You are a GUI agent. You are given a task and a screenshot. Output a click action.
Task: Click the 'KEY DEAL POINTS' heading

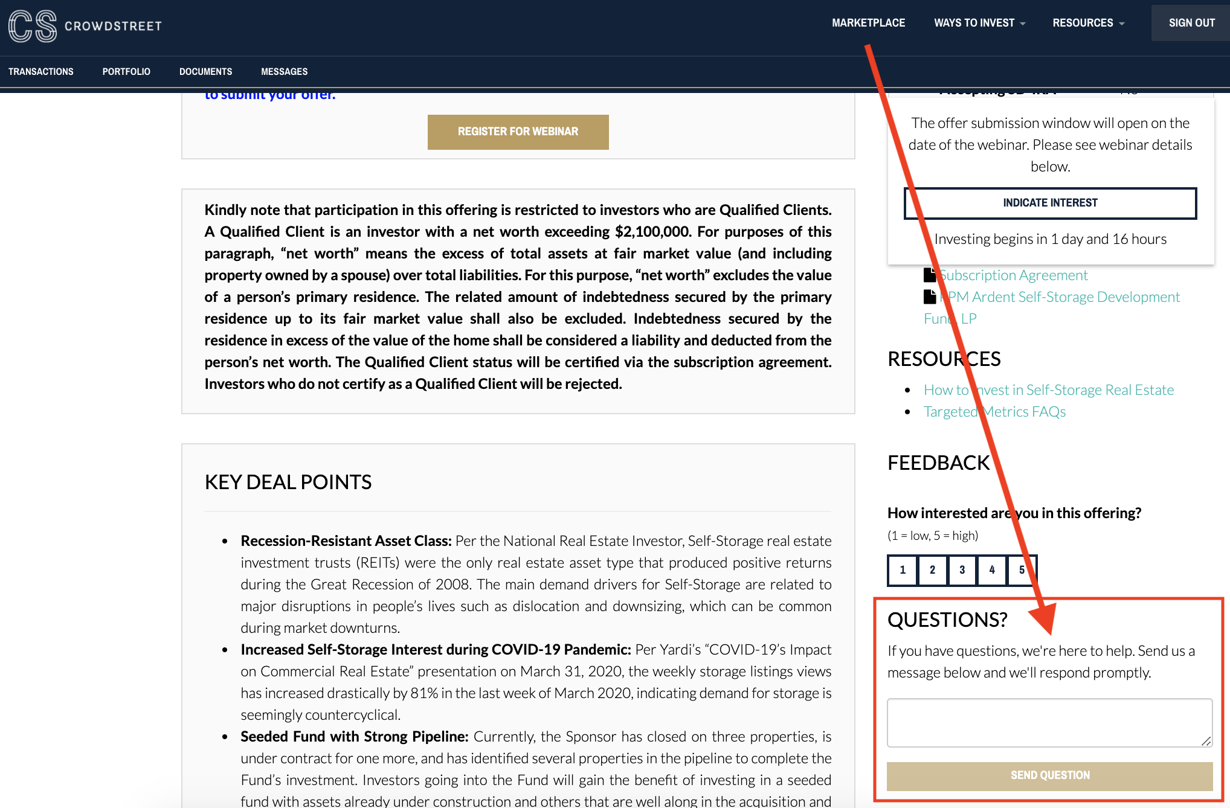[x=288, y=482]
